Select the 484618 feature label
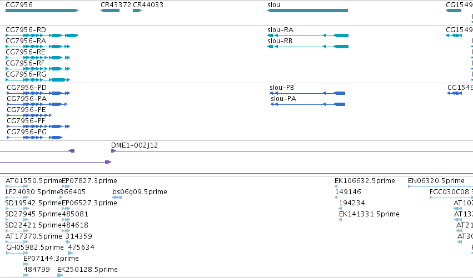The height and width of the screenshot is (278, 473). (75, 225)
